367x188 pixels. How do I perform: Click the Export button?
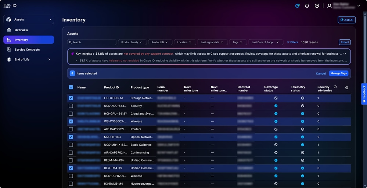[345, 42]
